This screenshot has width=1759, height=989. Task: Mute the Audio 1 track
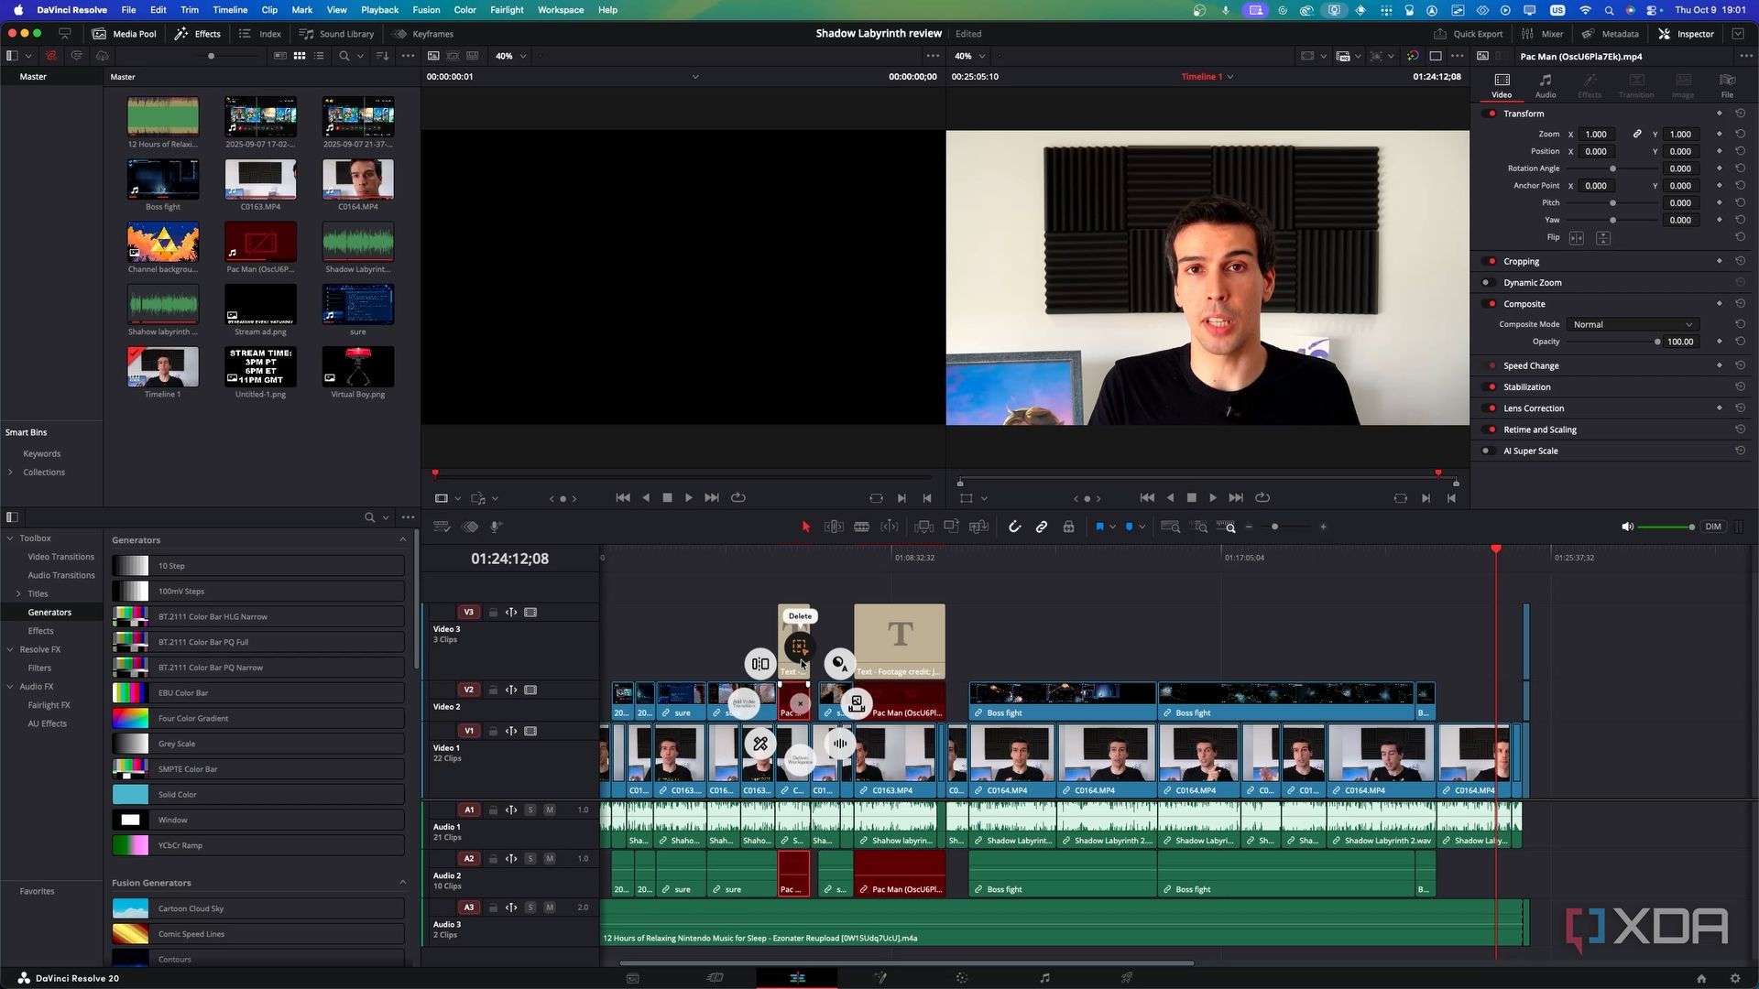[550, 810]
